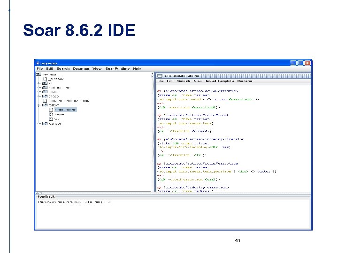The height and width of the screenshot is (253, 338).
Task: Select the feedback message about no errors
Action: [x=75, y=202]
